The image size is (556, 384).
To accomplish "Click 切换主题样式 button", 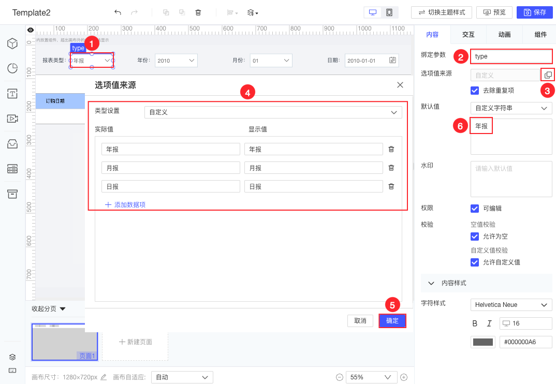I will pyautogui.click(x=442, y=12).
